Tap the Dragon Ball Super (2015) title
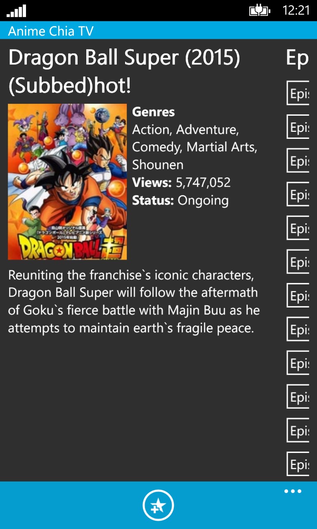The image size is (317, 529). point(124,71)
